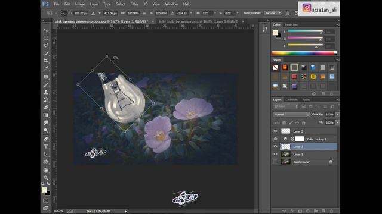Open the Filter menu
382x214 pixels.
(x=134, y=4)
